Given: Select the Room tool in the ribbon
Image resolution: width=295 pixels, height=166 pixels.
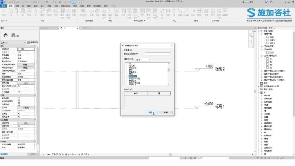Looking at the screenshot, I should point(123,12).
